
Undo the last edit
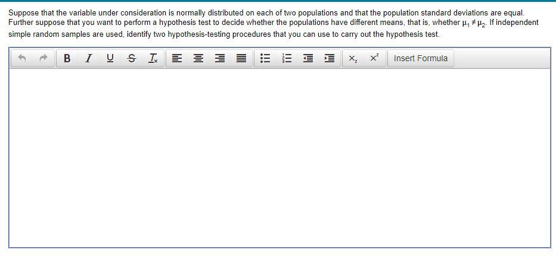(22, 58)
